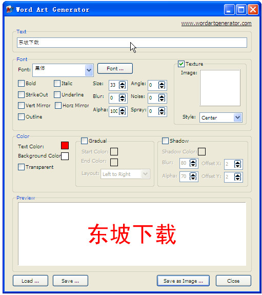Screen dimensions: 262x295
Task: Click inside the Text input field
Action: click(x=132, y=43)
